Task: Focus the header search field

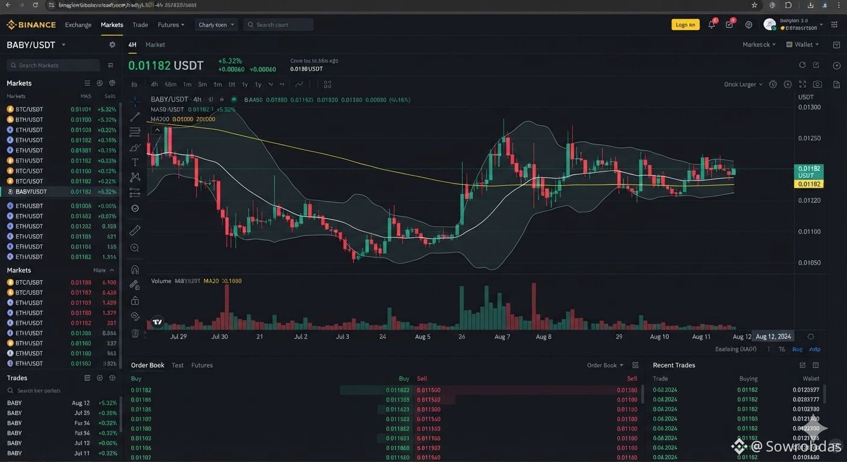Action: (x=279, y=25)
